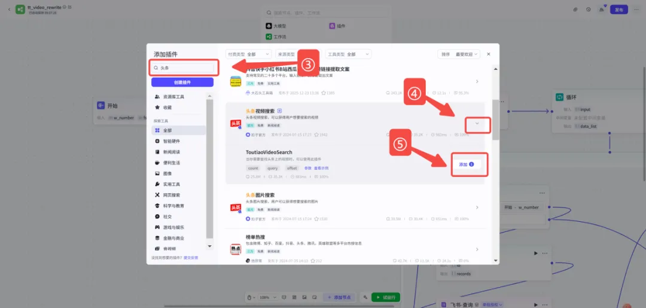
Task: Click the plugin search input containing 头条
Action: (182, 68)
